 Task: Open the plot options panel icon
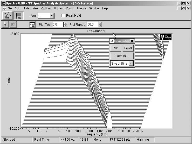tap(32, 24)
